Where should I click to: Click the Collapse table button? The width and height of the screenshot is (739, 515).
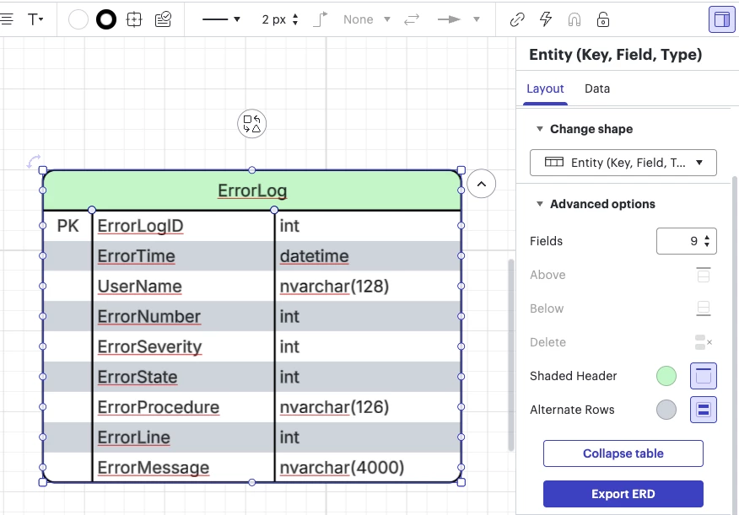[x=623, y=453]
